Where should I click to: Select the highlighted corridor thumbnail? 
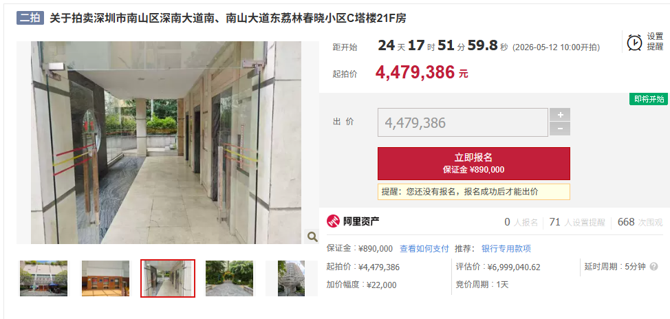[x=168, y=278]
